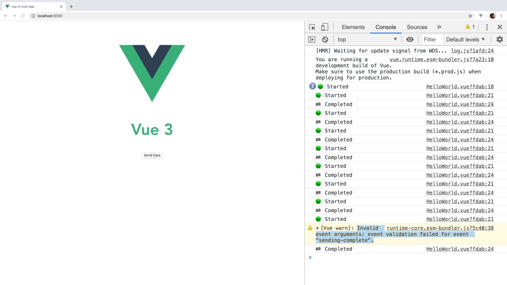The image size is (507, 285).
Task: Switch to the Sources tab
Action: point(417,27)
